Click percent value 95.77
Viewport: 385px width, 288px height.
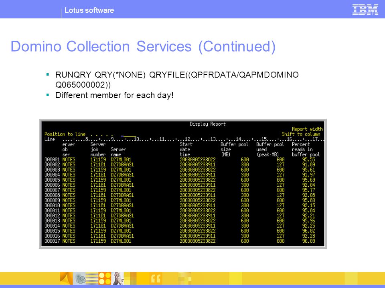(308, 190)
